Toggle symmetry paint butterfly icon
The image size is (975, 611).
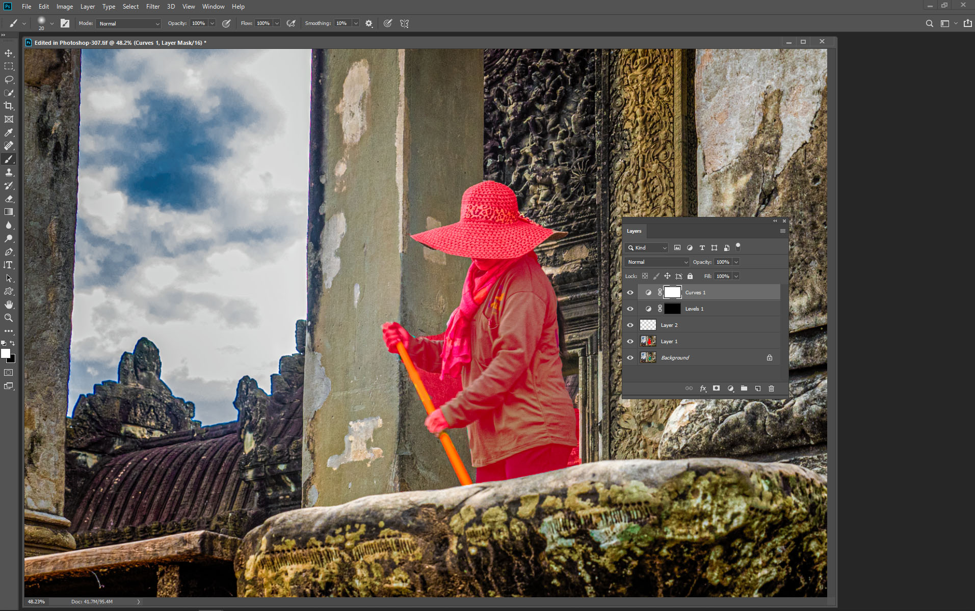click(x=405, y=23)
